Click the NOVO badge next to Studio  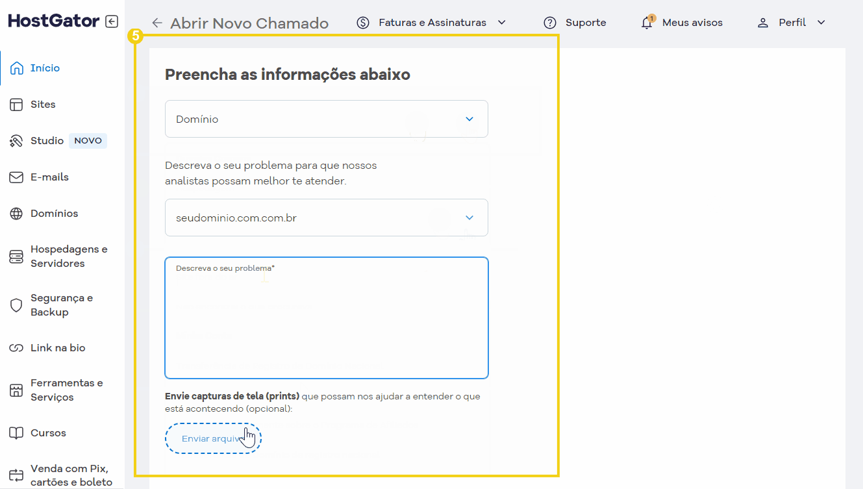[x=88, y=141]
